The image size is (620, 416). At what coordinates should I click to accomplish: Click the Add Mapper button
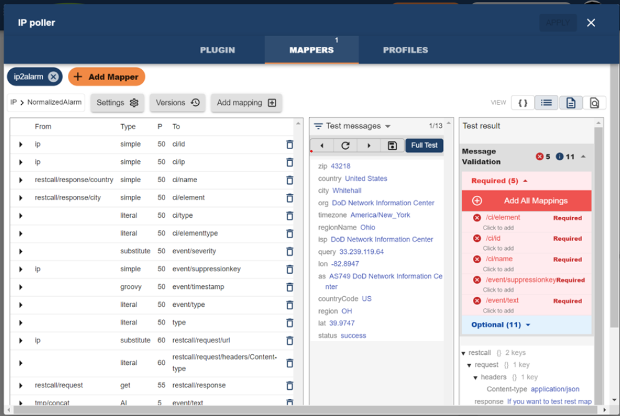click(x=107, y=77)
